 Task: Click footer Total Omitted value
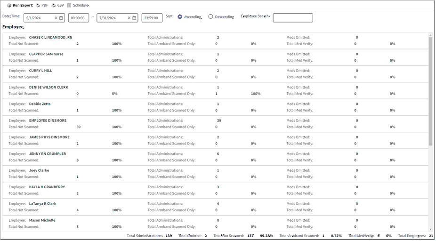206,236
